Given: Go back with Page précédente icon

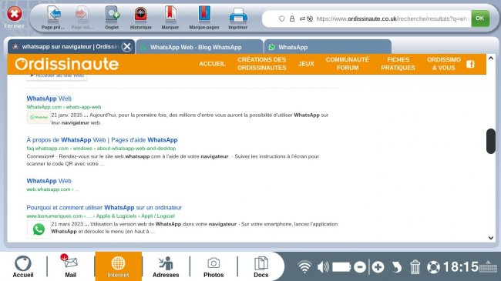Looking at the screenshot, I should coord(53,18).
